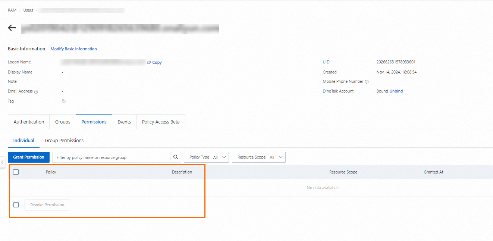The image size is (493, 241).
Task: Switch to the Groups tab
Action: click(x=63, y=122)
